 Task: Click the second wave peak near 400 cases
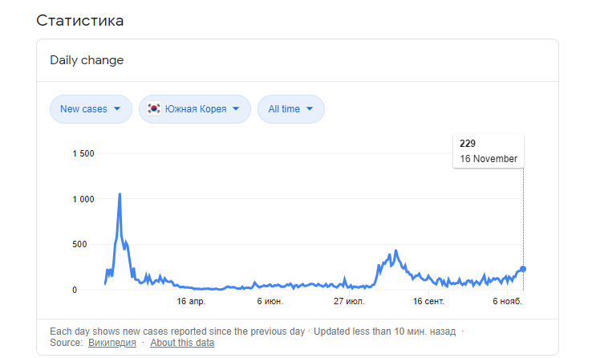(x=396, y=251)
